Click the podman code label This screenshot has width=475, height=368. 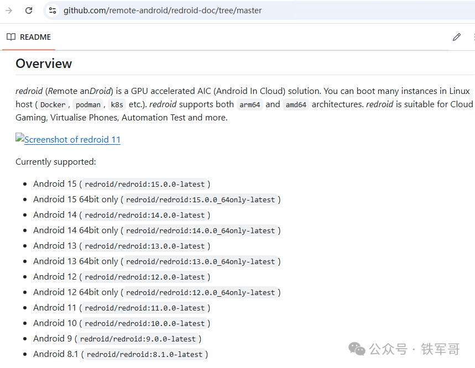point(88,105)
